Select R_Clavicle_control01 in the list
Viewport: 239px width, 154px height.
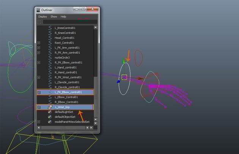[67, 87]
